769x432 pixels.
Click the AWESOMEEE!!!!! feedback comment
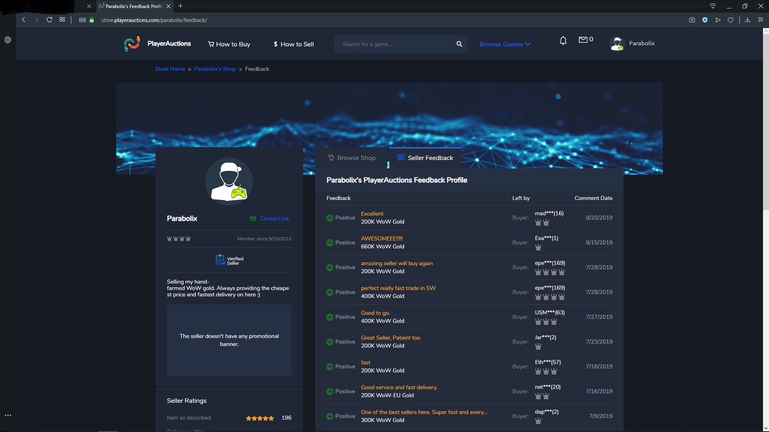point(382,238)
